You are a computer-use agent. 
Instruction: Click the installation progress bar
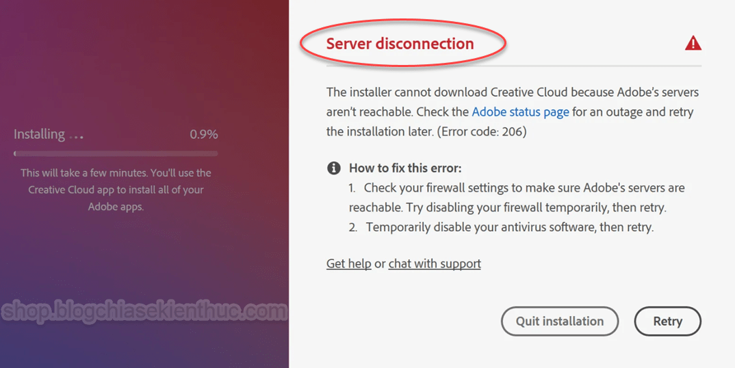[116, 153]
